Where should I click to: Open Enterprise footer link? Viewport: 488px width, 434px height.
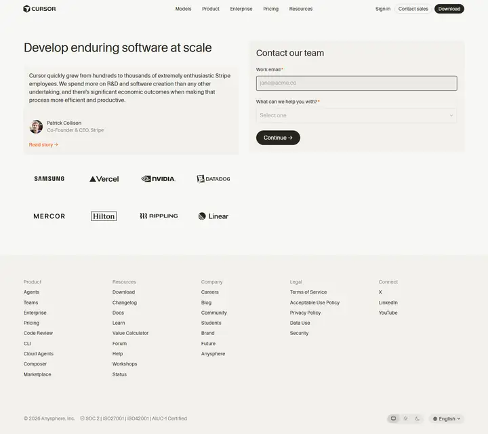coord(35,313)
